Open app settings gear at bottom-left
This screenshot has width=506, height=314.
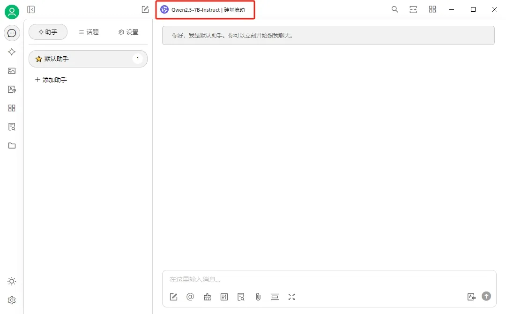point(12,300)
